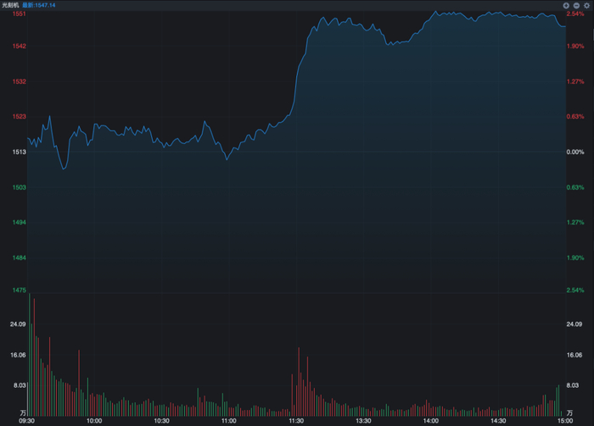Open the chart settings gear icon
594x426 pixels.
[x=586, y=5]
